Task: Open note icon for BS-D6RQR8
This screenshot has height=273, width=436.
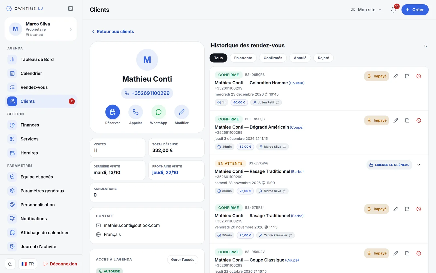Action: (x=407, y=76)
